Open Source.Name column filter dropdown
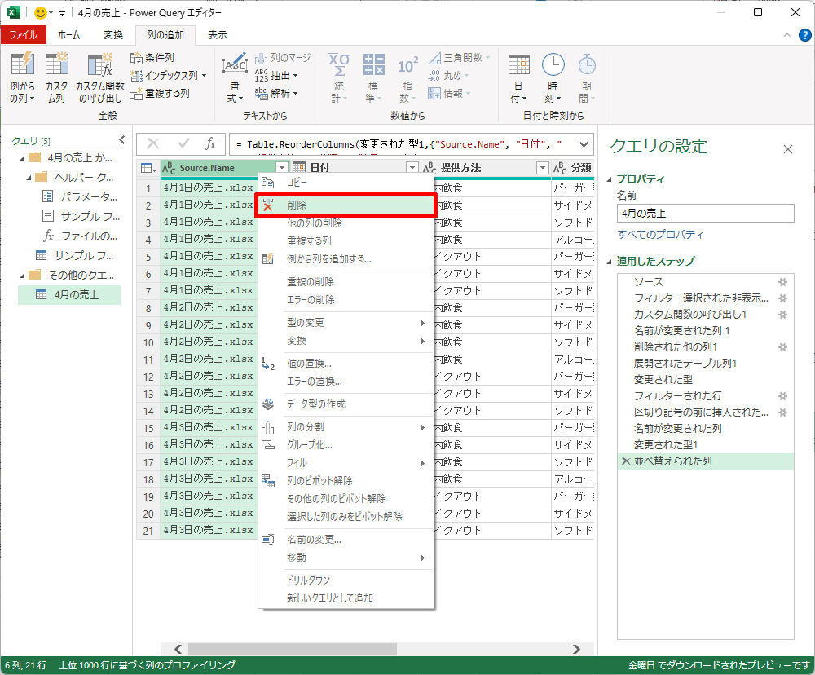Viewport: 815px width, 675px height. click(x=281, y=168)
